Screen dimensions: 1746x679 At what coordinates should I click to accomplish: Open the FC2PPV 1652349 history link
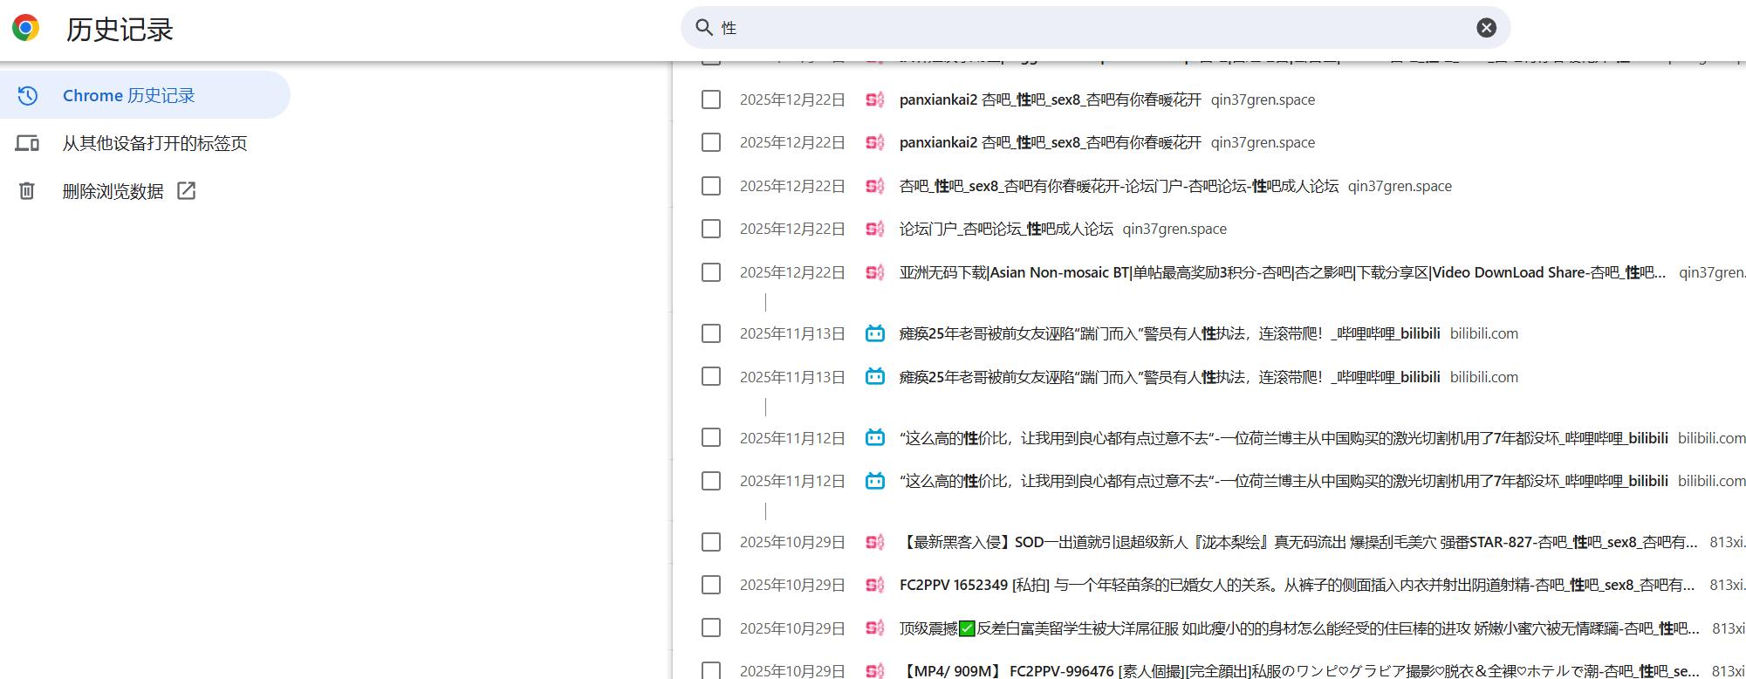(x=1298, y=585)
